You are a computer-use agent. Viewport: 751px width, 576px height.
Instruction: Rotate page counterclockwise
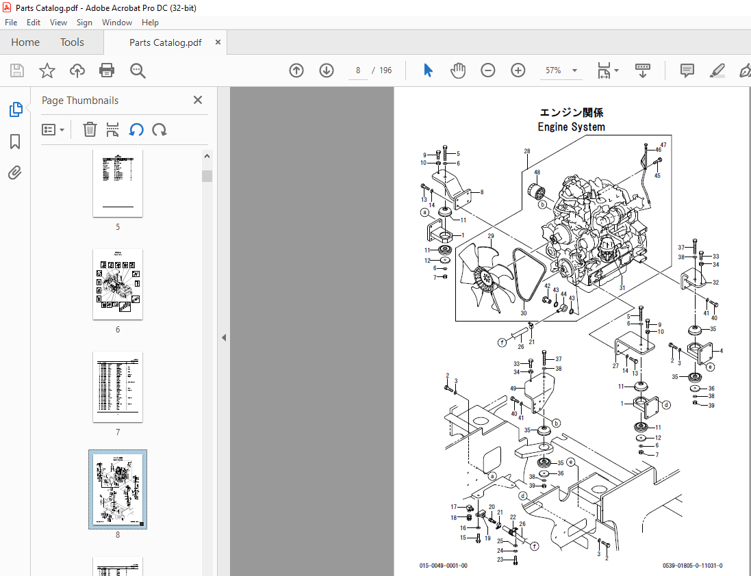(x=136, y=130)
